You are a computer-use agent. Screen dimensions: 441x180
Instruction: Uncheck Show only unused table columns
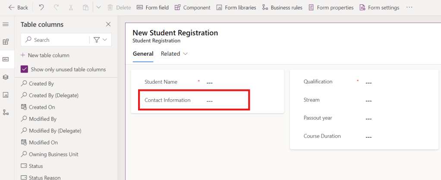[x=25, y=69]
